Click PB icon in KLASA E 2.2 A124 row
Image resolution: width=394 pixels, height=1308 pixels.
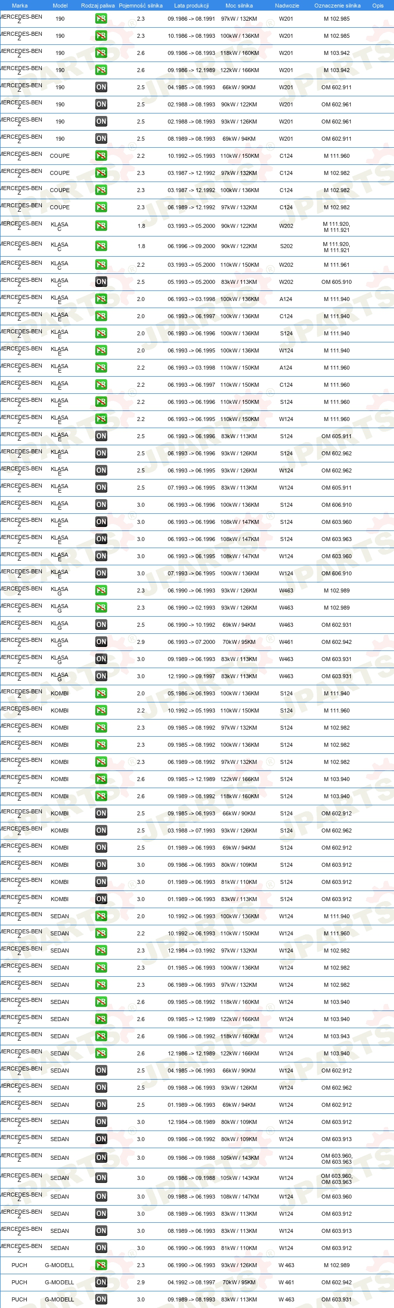[101, 368]
